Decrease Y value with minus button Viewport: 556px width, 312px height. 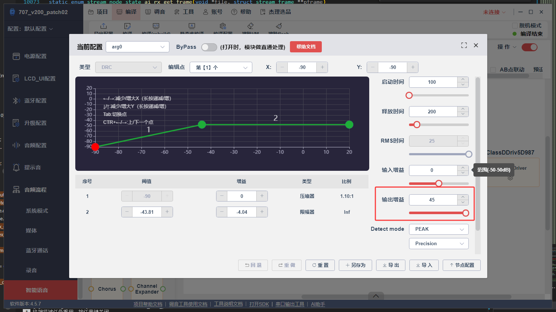click(x=372, y=67)
